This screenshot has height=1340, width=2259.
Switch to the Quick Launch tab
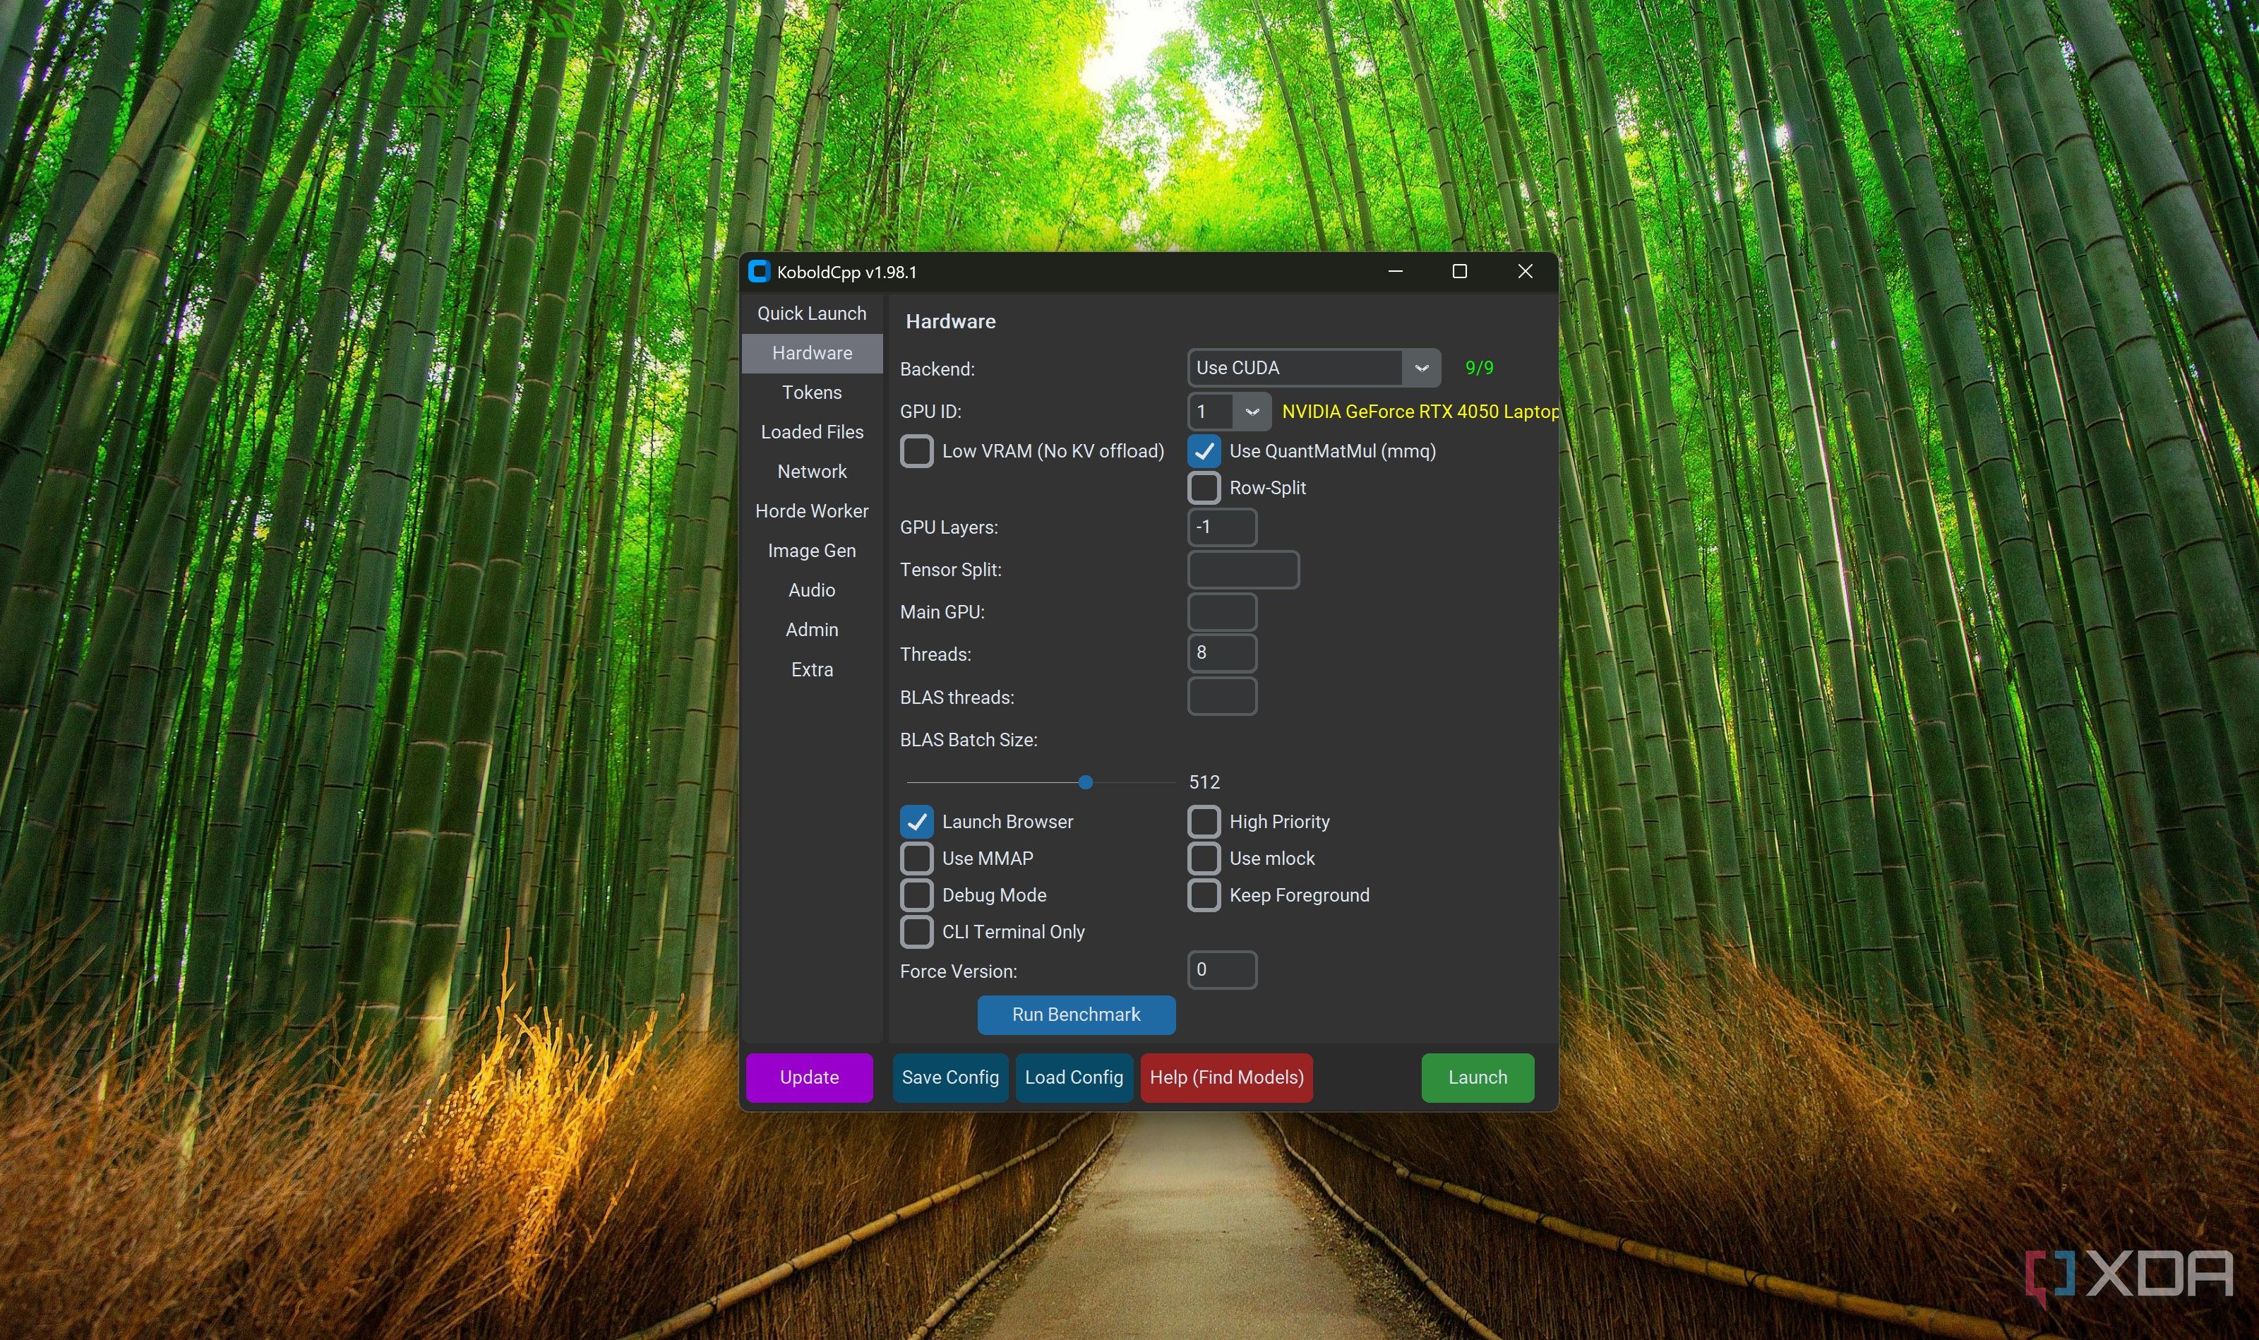tap(812, 313)
